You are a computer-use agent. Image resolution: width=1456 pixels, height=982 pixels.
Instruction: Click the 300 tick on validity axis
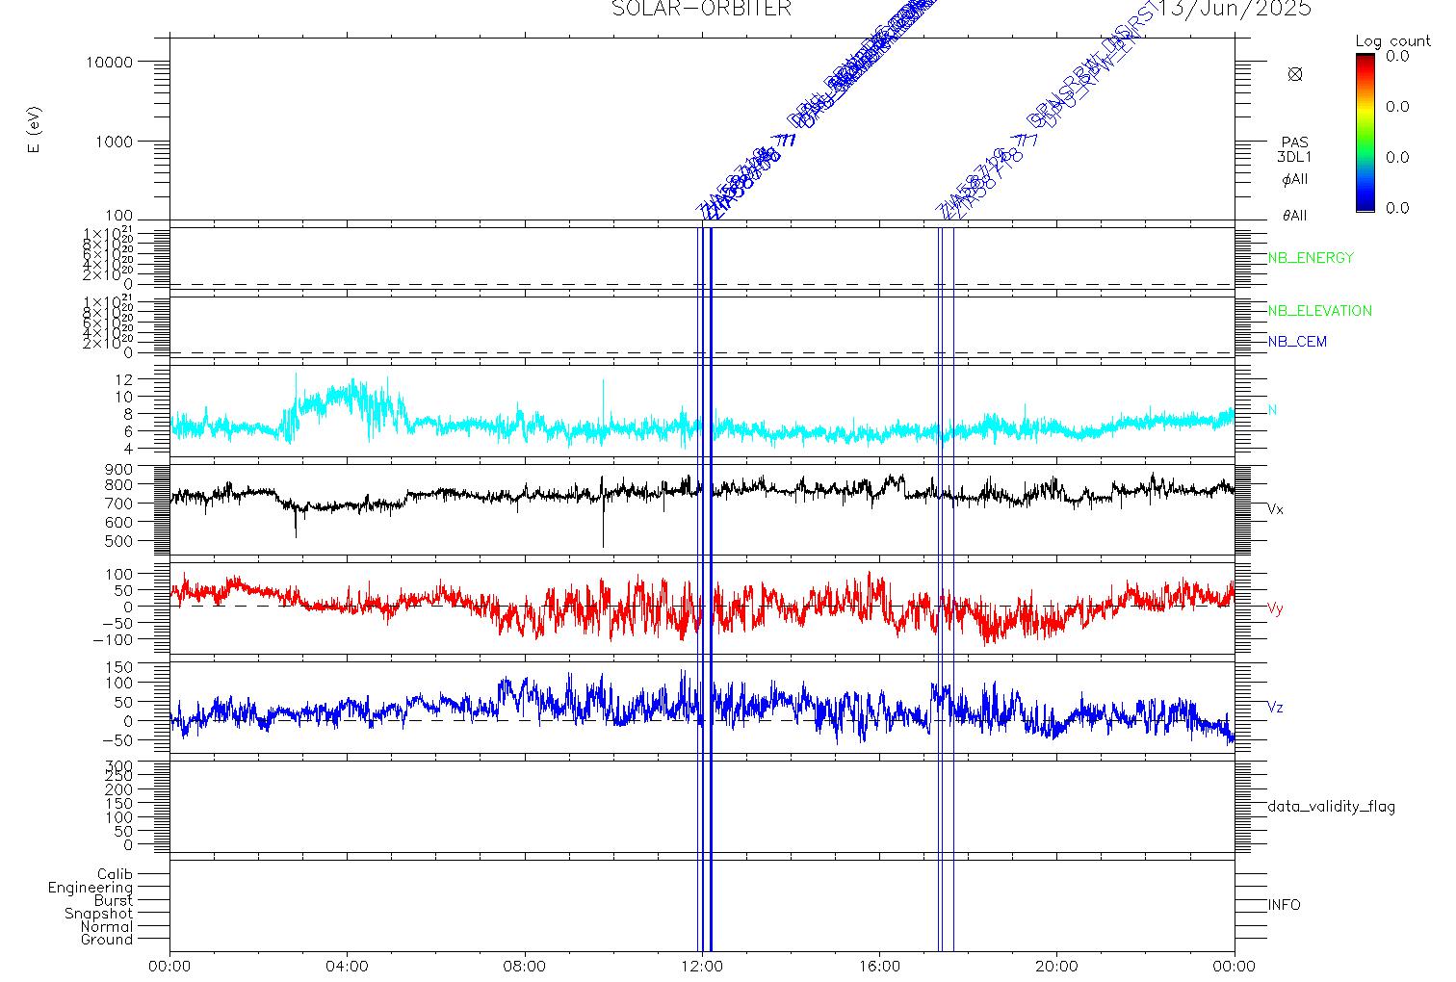point(119,766)
